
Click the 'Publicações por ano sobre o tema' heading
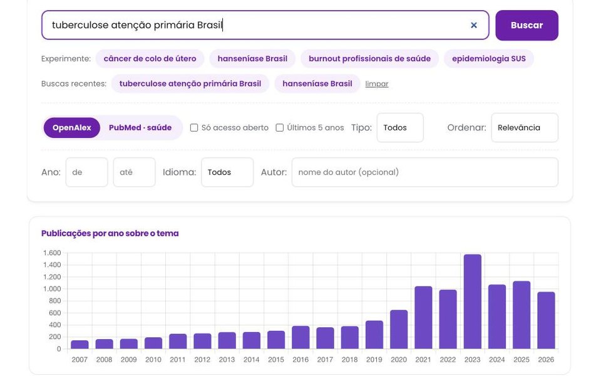tap(110, 233)
